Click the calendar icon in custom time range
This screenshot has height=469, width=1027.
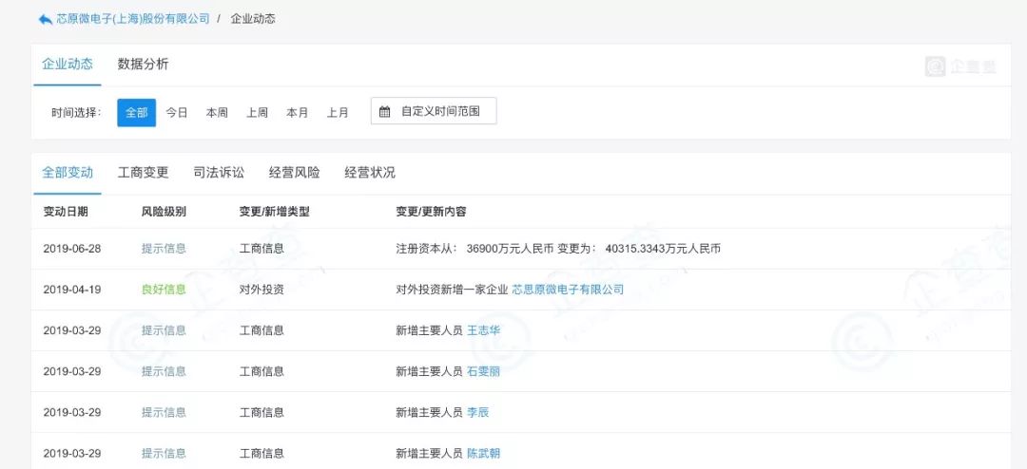coord(385,111)
